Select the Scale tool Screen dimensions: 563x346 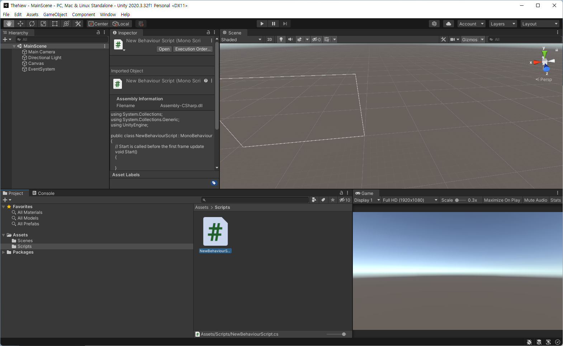click(43, 24)
